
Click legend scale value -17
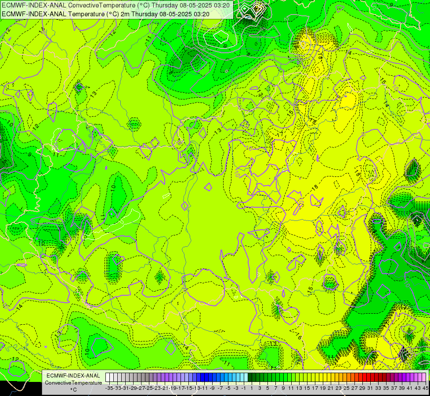coord(181,389)
